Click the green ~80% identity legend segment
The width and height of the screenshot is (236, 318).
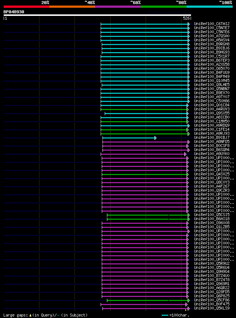(164, 7)
